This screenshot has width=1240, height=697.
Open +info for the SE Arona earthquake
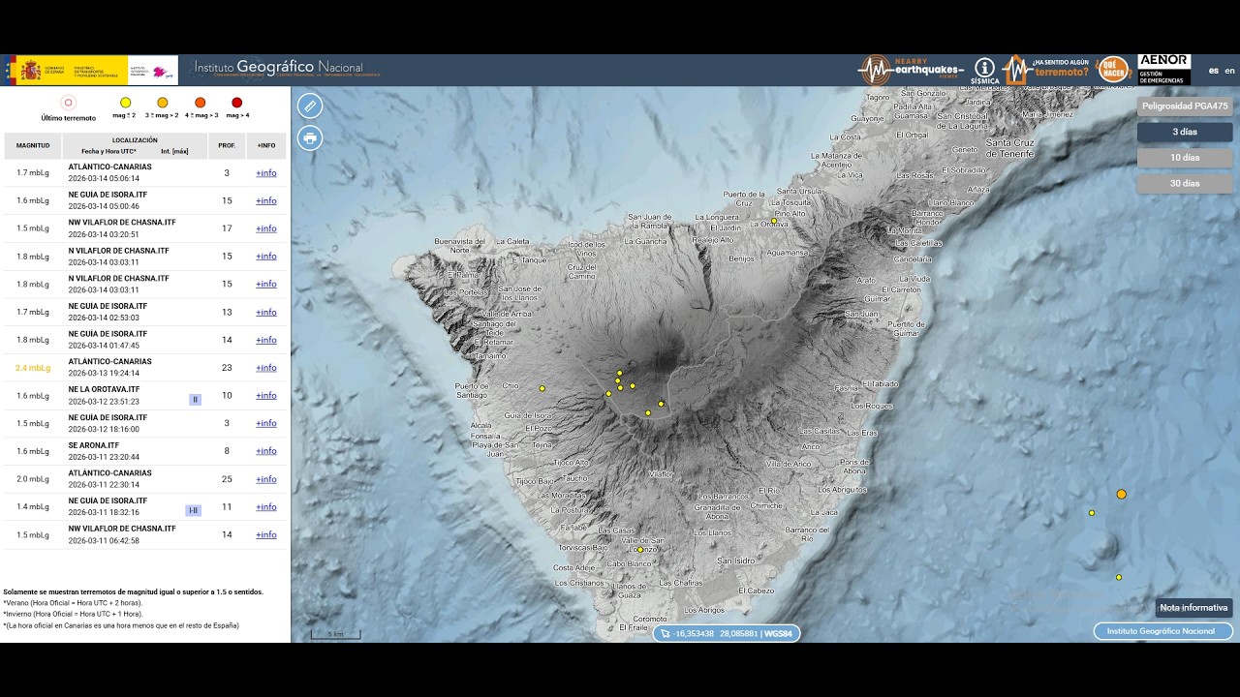pyautogui.click(x=266, y=451)
